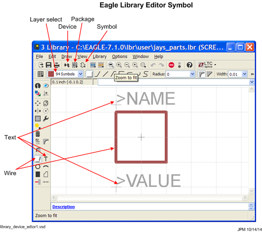Open the Symbol editor icon
Image resolution: width=262 pixels, height=232 pixels.
83,65
